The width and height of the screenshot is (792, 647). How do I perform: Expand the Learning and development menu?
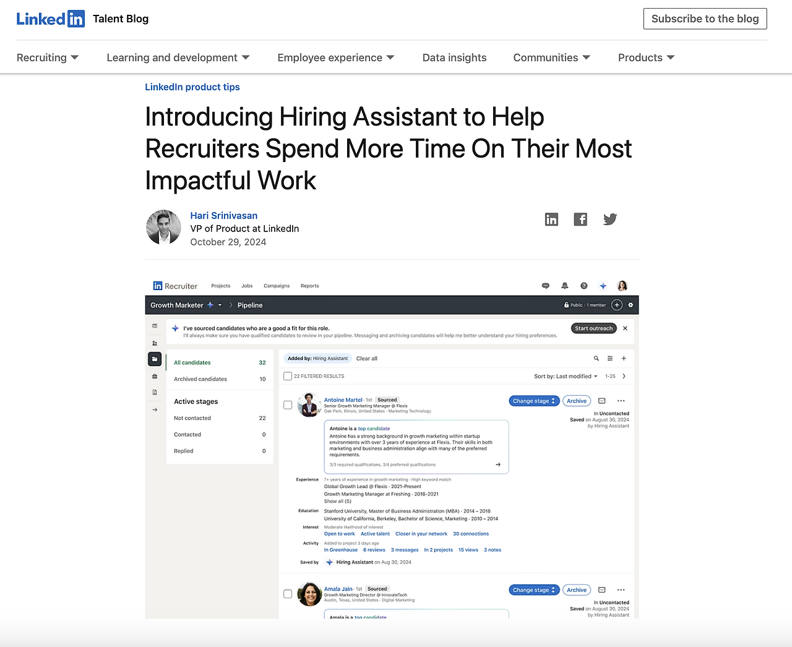tap(178, 58)
